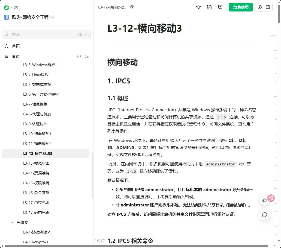Jump using the topmost outline marker line
Screen dimensions: 281x248
(x=274, y=35)
